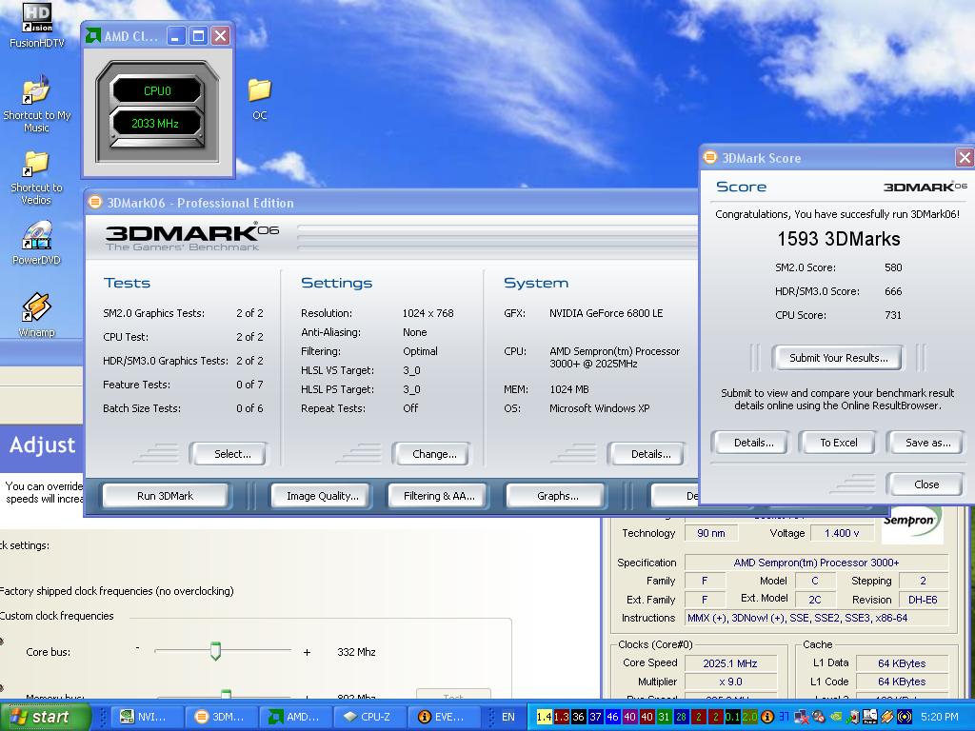Click Change... under Settings in 3DMark06
Viewport: 975px width, 731px height.
(x=431, y=454)
